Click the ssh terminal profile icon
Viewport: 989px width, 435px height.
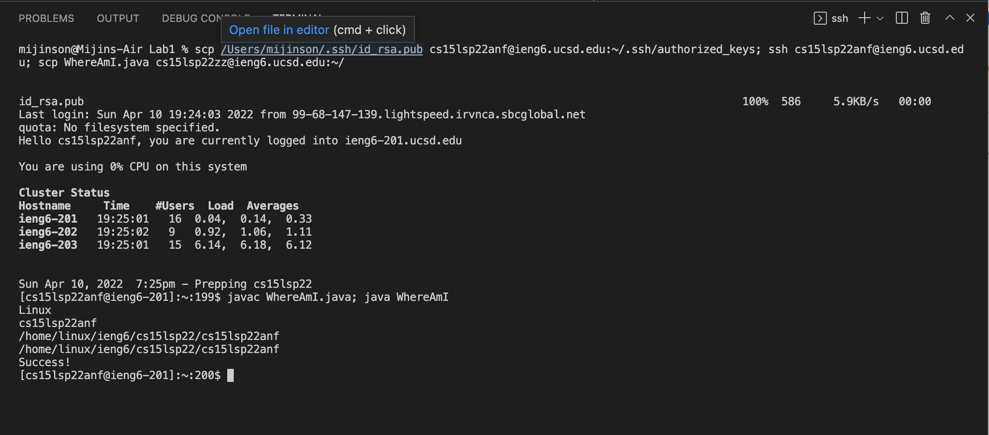[x=820, y=18]
